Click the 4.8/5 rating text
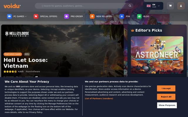Screen dimensions: 188x117 [x=21, y=71]
